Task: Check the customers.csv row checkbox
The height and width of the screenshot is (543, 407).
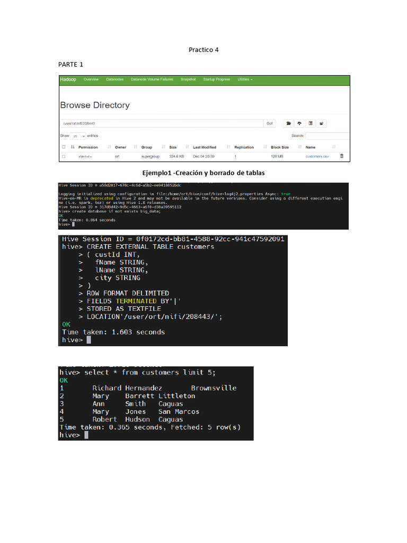Action: pos(64,156)
